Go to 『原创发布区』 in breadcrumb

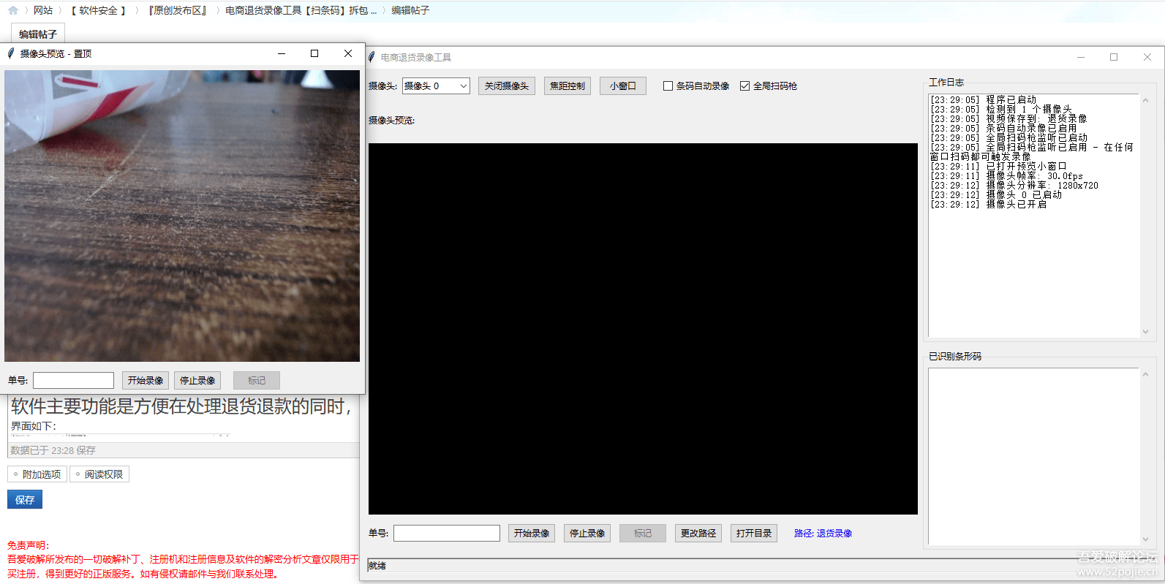coord(178,10)
